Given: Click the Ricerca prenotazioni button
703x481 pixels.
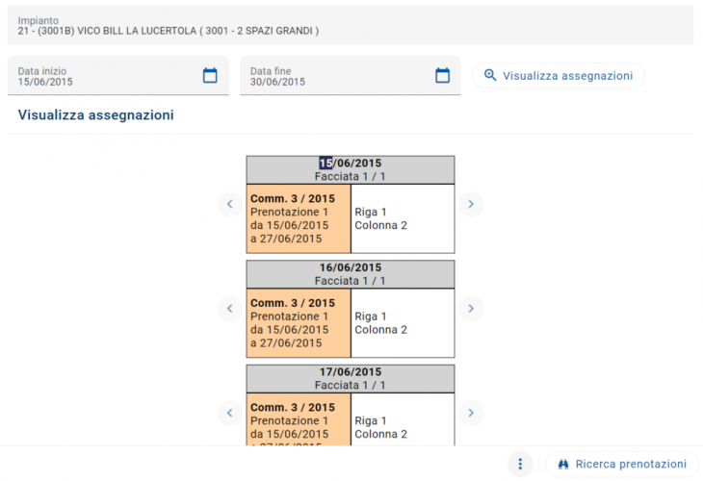Looking at the screenshot, I should [x=622, y=464].
